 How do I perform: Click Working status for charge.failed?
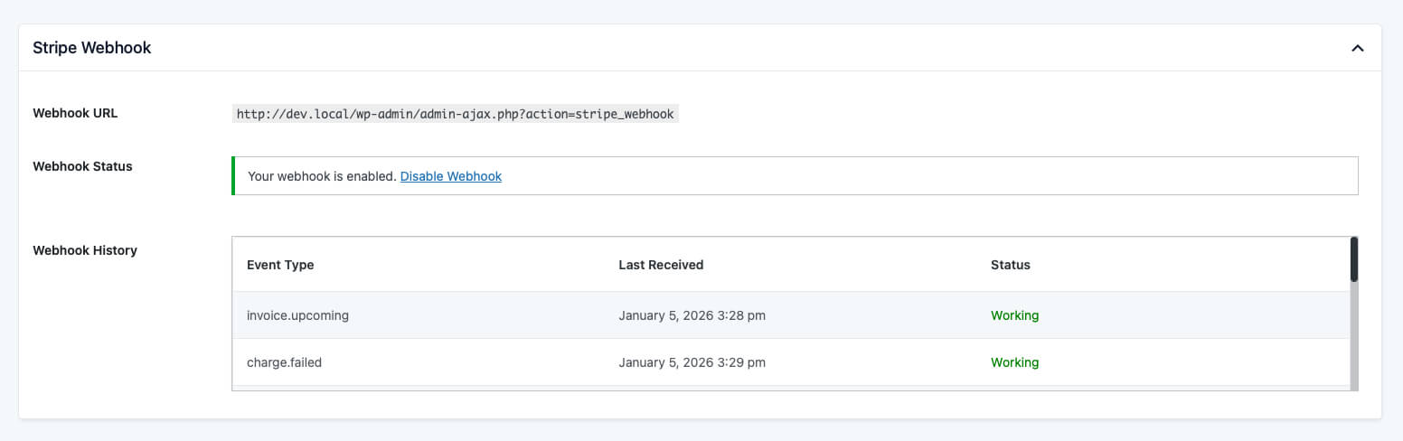(1014, 362)
